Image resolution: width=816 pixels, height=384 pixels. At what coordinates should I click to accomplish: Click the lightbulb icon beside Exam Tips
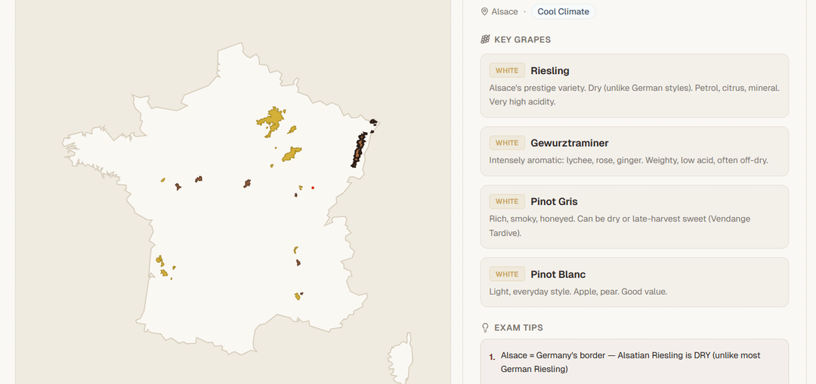point(485,328)
